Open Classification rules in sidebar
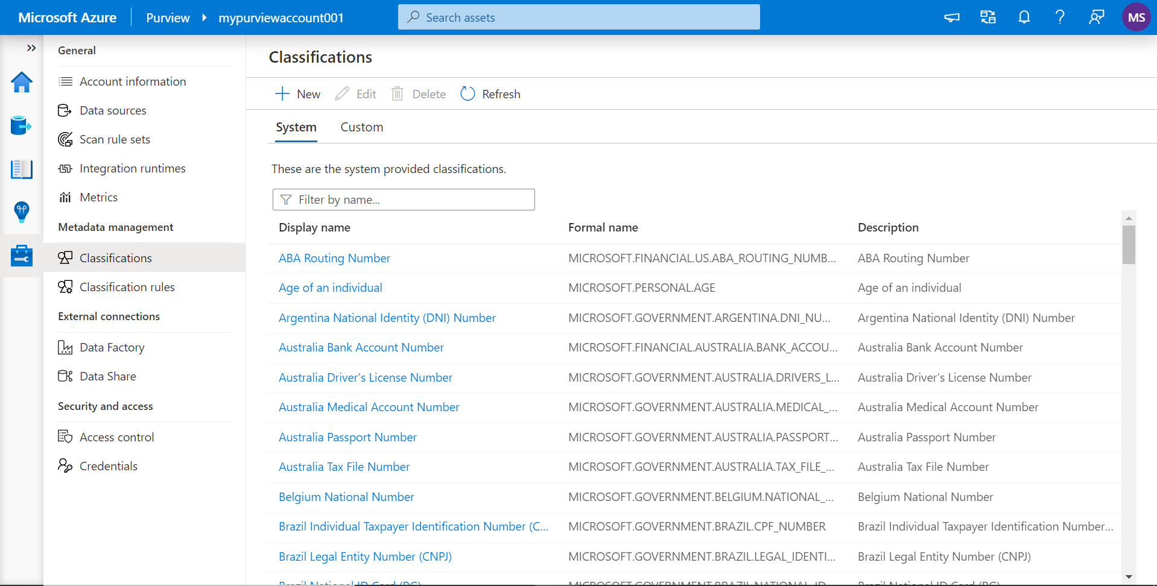 point(127,287)
